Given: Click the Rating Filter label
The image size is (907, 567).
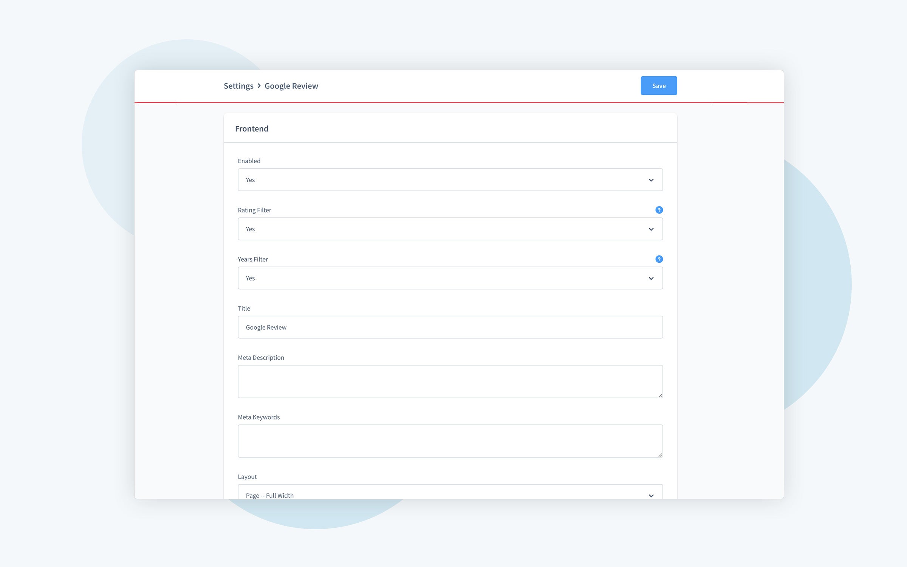Looking at the screenshot, I should coord(254,210).
